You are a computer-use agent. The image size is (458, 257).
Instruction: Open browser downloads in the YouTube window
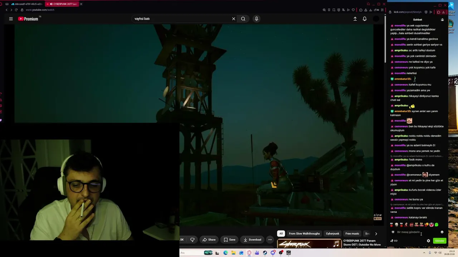click(370, 10)
